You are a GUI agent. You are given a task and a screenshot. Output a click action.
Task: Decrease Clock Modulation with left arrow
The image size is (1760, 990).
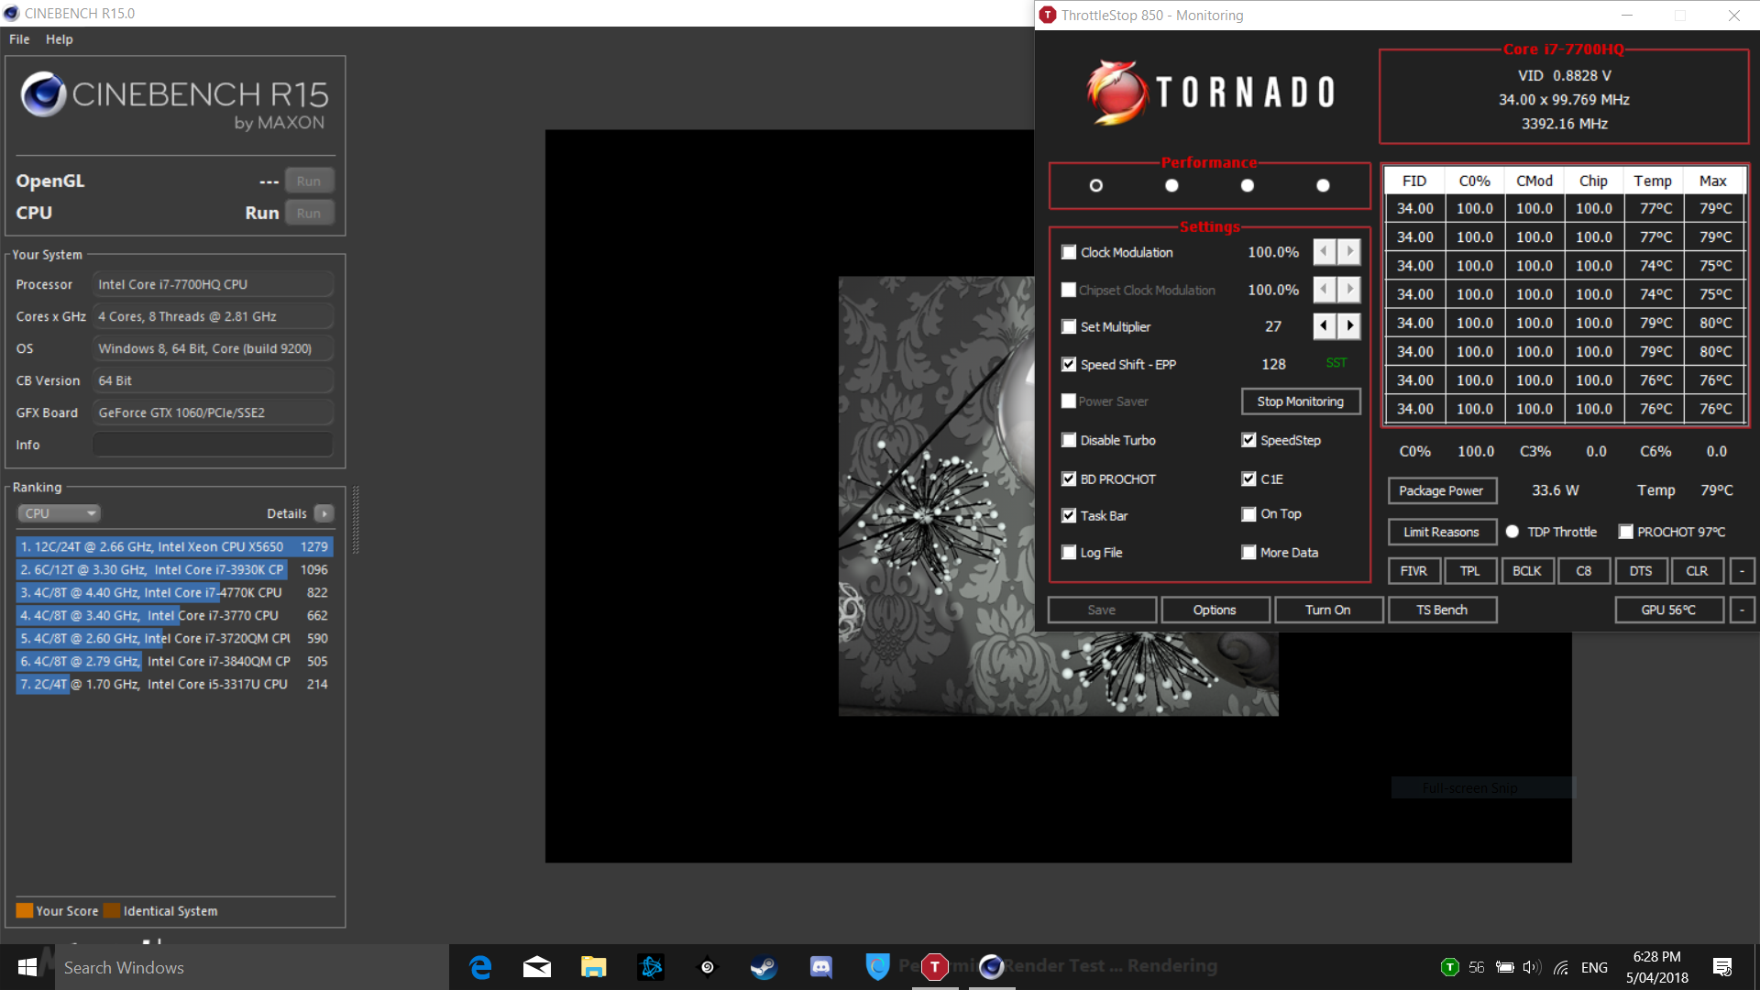[1325, 252]
